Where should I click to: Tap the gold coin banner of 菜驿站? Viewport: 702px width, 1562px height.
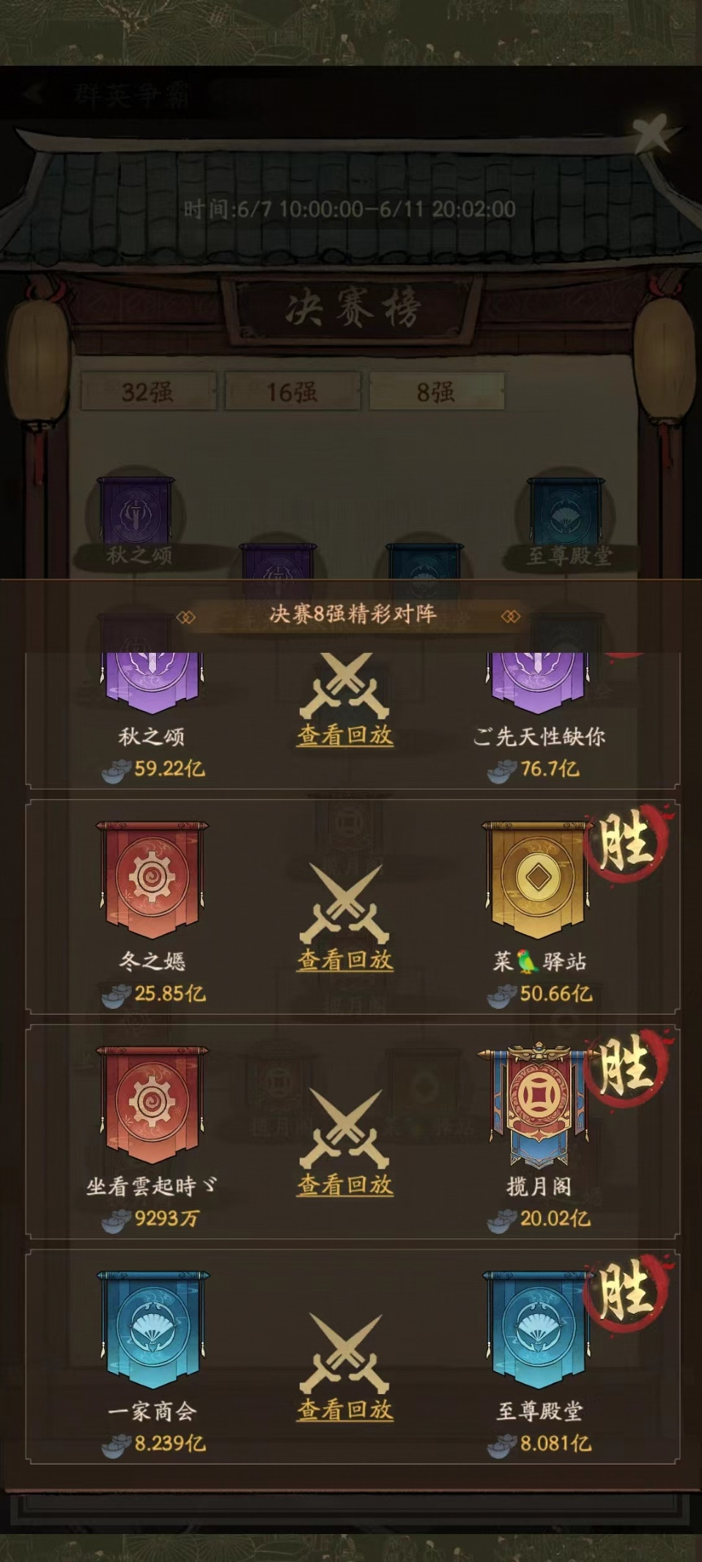pyautogui.click(x=538, y=880)
